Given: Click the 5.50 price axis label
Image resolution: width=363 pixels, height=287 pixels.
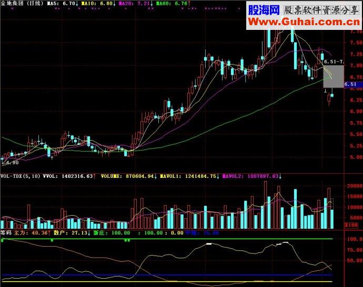Looking at the screenshot, I should 356,134.
